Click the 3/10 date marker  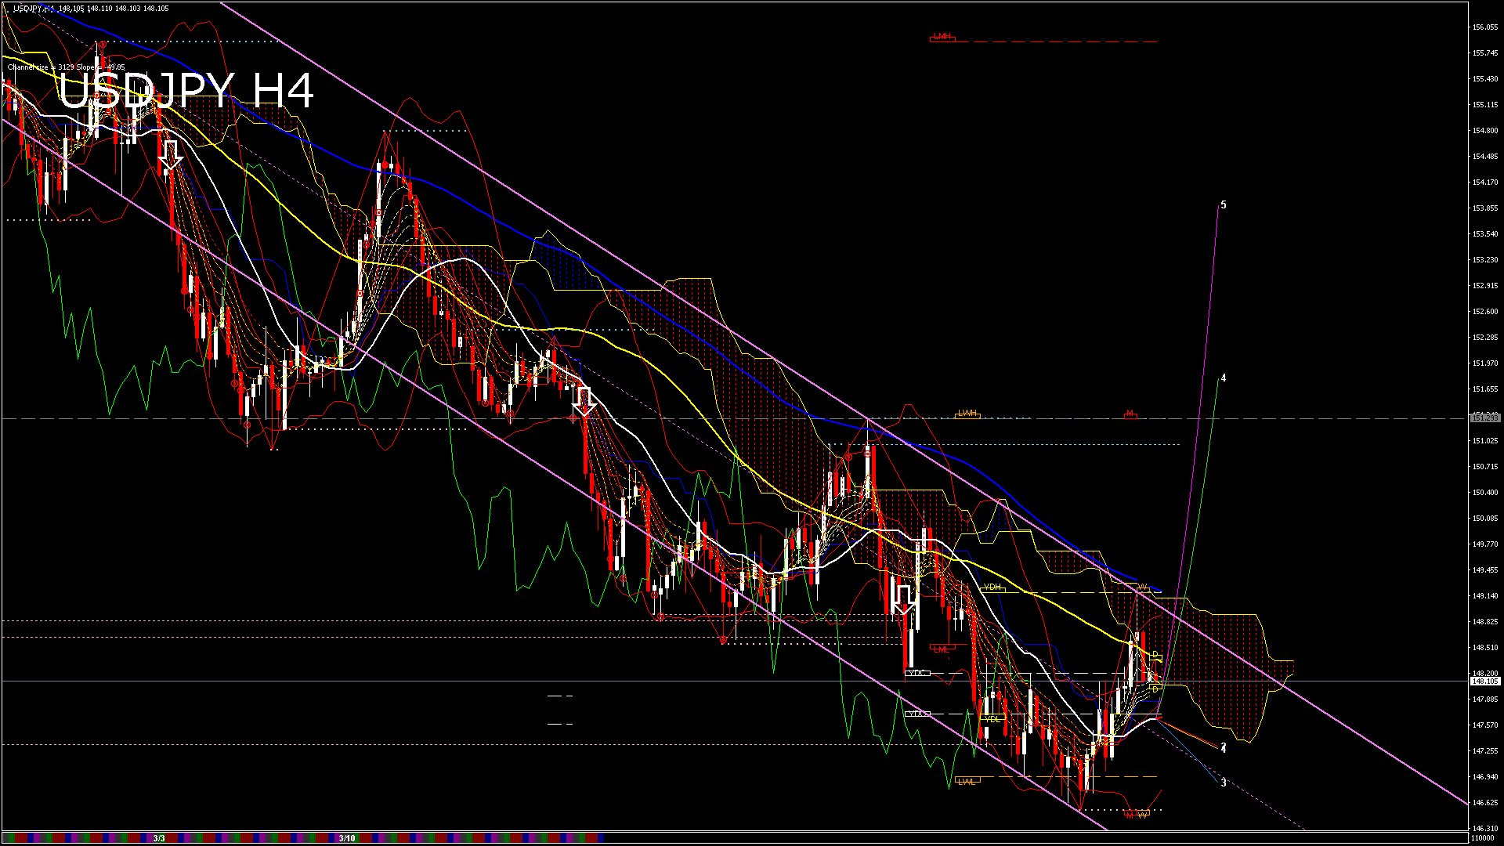(x=347, y=838)
